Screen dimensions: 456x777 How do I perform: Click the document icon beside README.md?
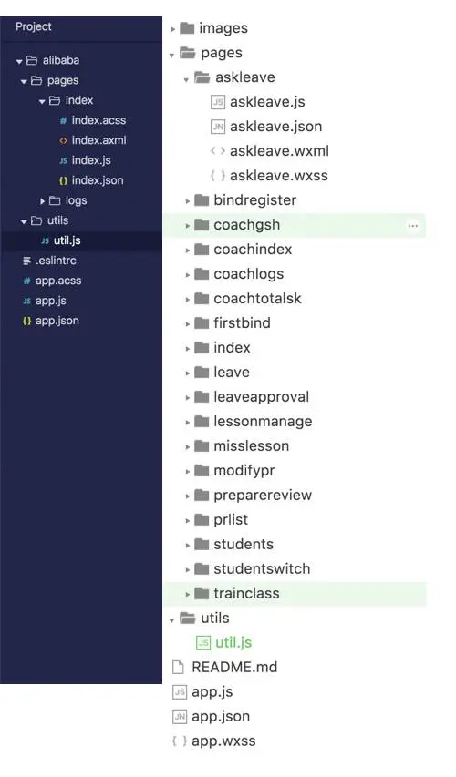[178, 667]
